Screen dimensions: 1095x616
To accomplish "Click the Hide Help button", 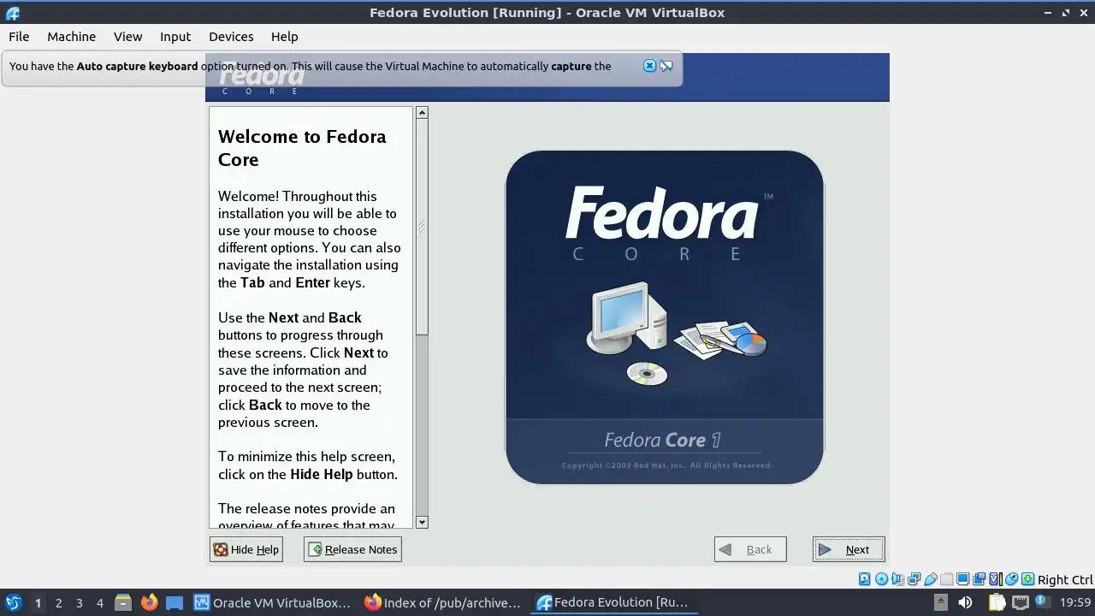I will coord(246,549).
